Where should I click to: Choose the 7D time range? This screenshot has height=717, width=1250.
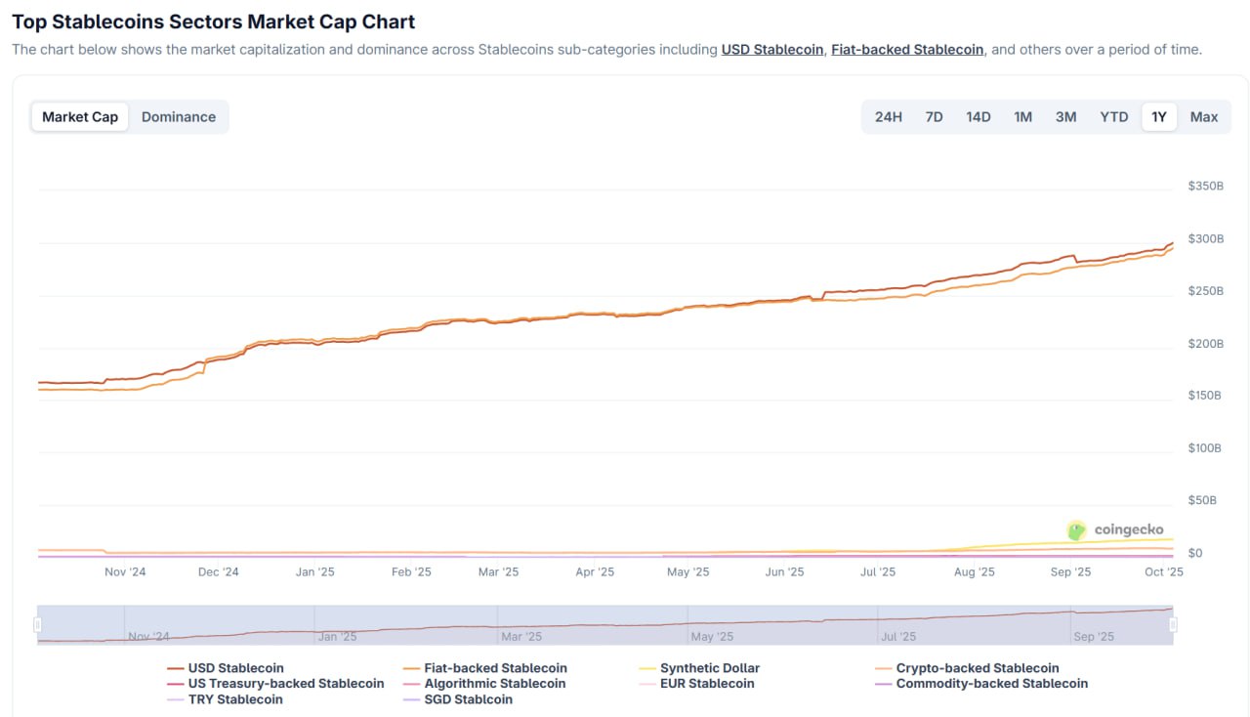[x=934, y=117]
